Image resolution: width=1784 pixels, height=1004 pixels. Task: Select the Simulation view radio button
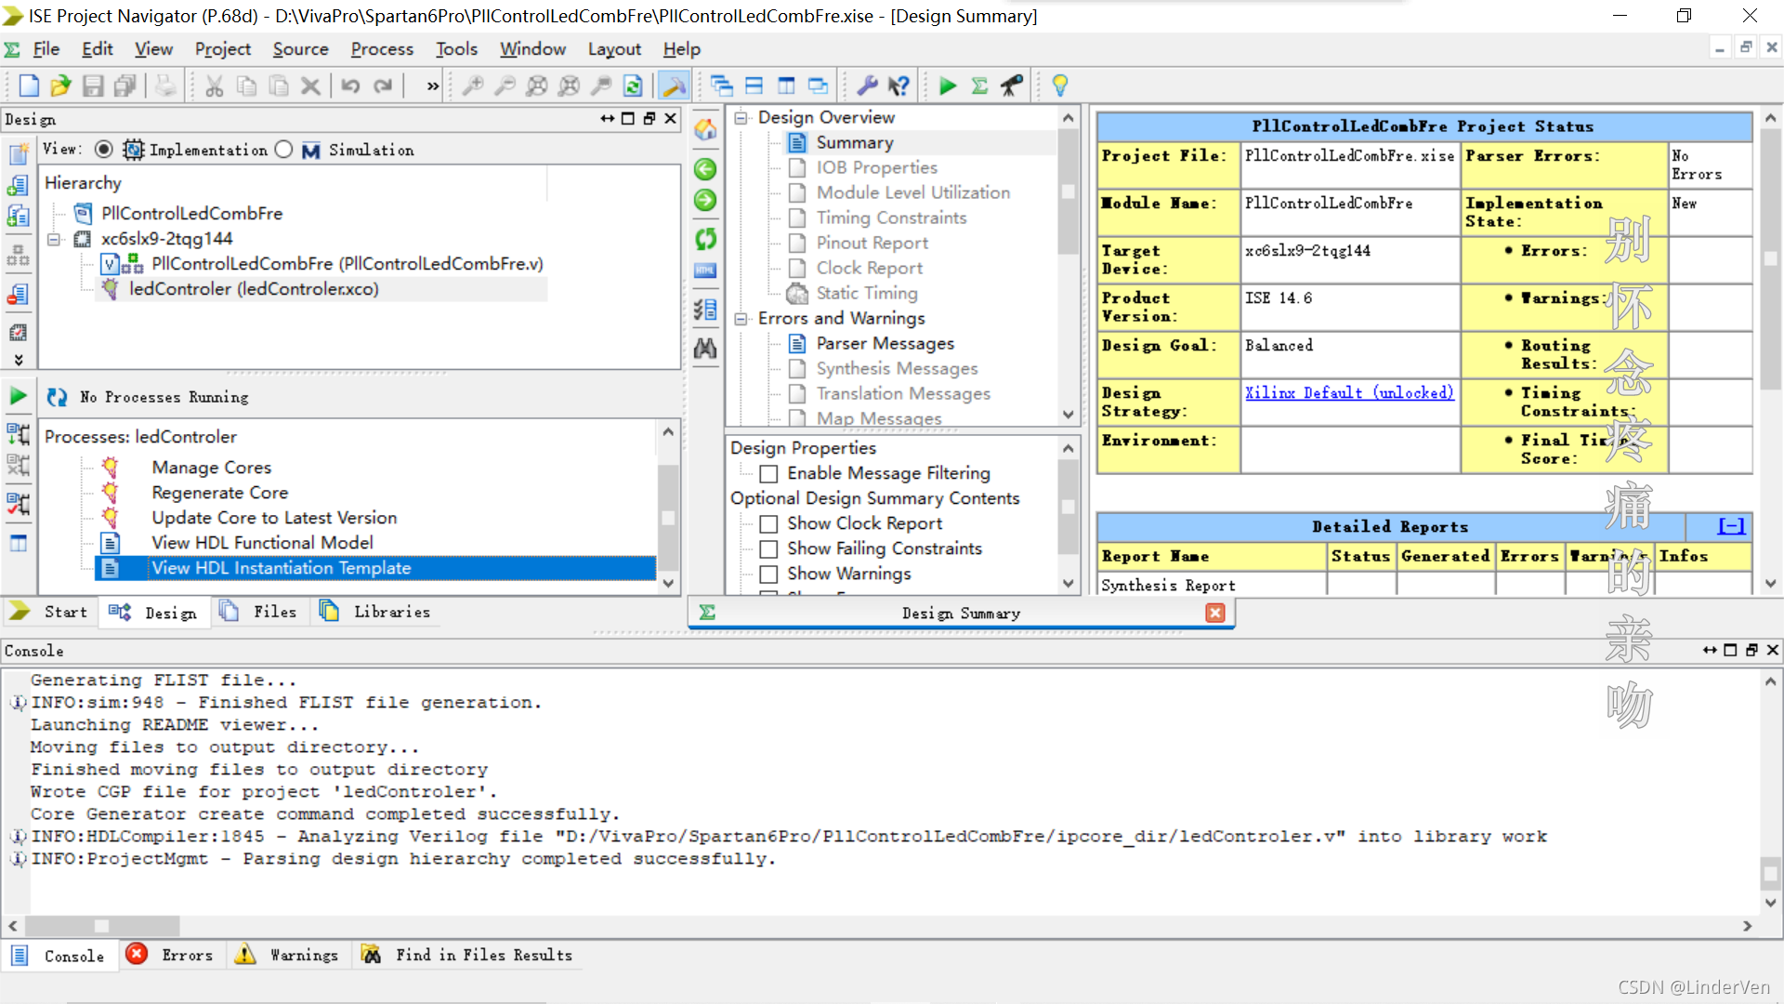(284, 150)
